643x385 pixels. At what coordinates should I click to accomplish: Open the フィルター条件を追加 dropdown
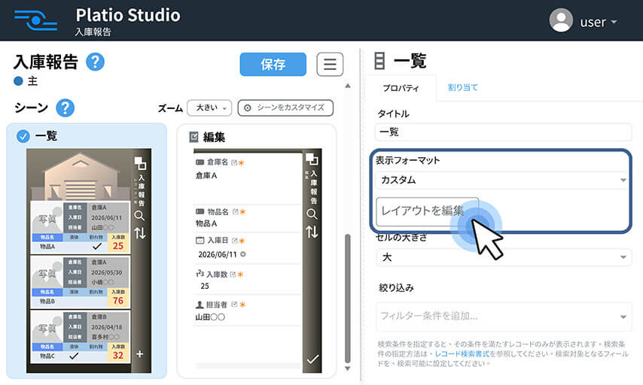(x=504, y=316)
